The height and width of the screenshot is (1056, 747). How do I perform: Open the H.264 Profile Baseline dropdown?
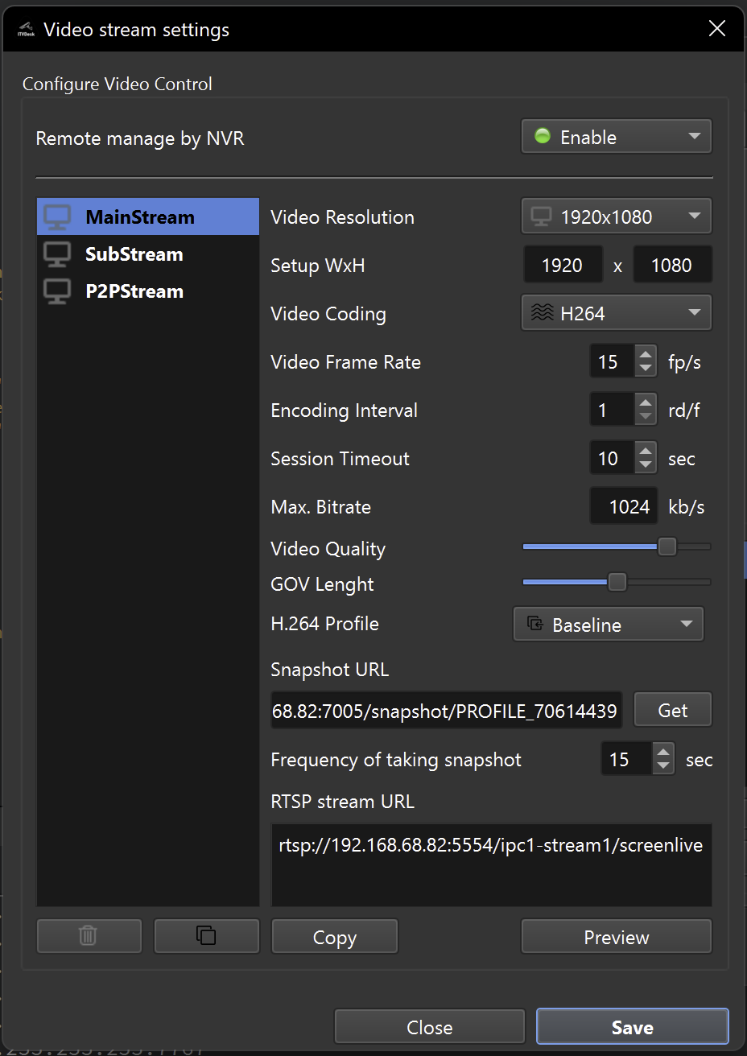point(609,625)
